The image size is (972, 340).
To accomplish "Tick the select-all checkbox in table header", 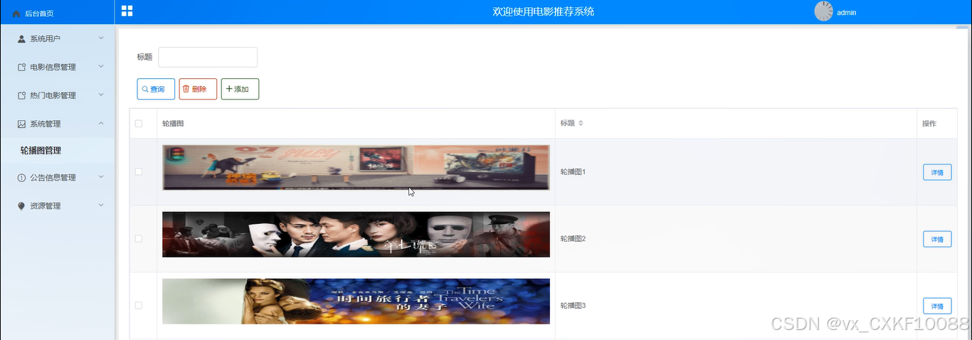I will (139, 124).
